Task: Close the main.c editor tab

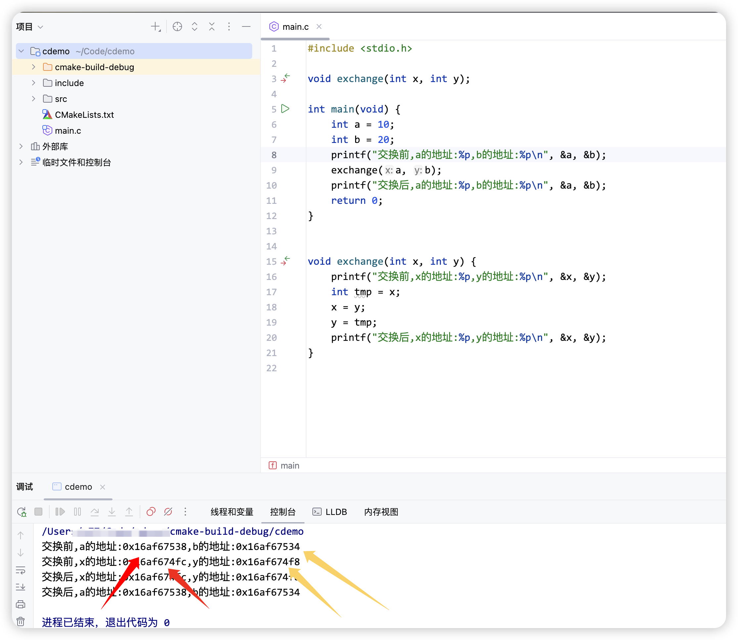Action: pyautogui.click(x=319, y=27)
